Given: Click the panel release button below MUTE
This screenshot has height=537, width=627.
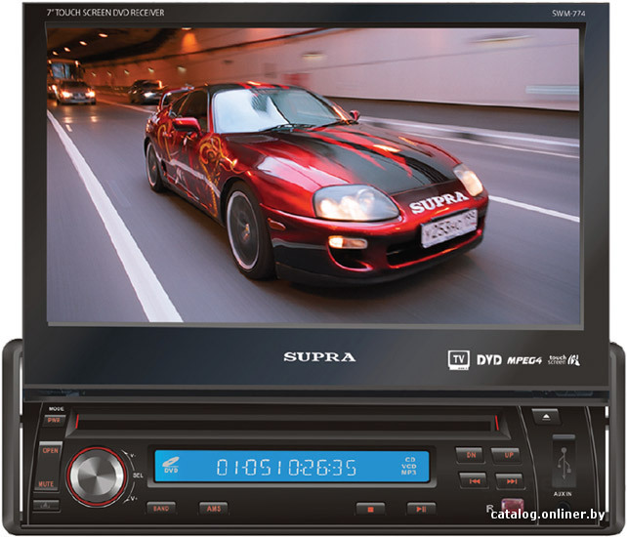Looking at the screenshot, I should point(46,506).
